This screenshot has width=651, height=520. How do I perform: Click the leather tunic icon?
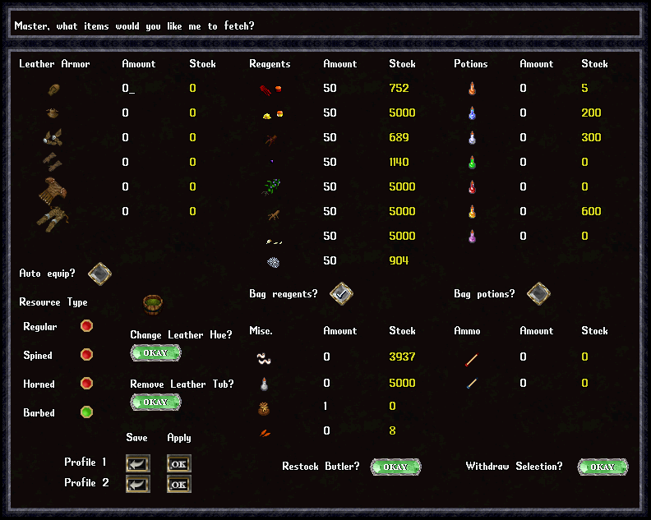point(53,191)
